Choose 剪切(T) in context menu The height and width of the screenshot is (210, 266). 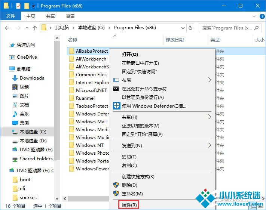click(x=129, y=157)
